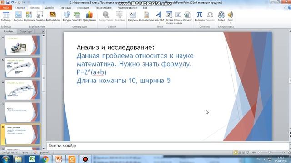The image size is (291, 163).
Task: Start slideshow from status bar view button
Action: point(247,153)
